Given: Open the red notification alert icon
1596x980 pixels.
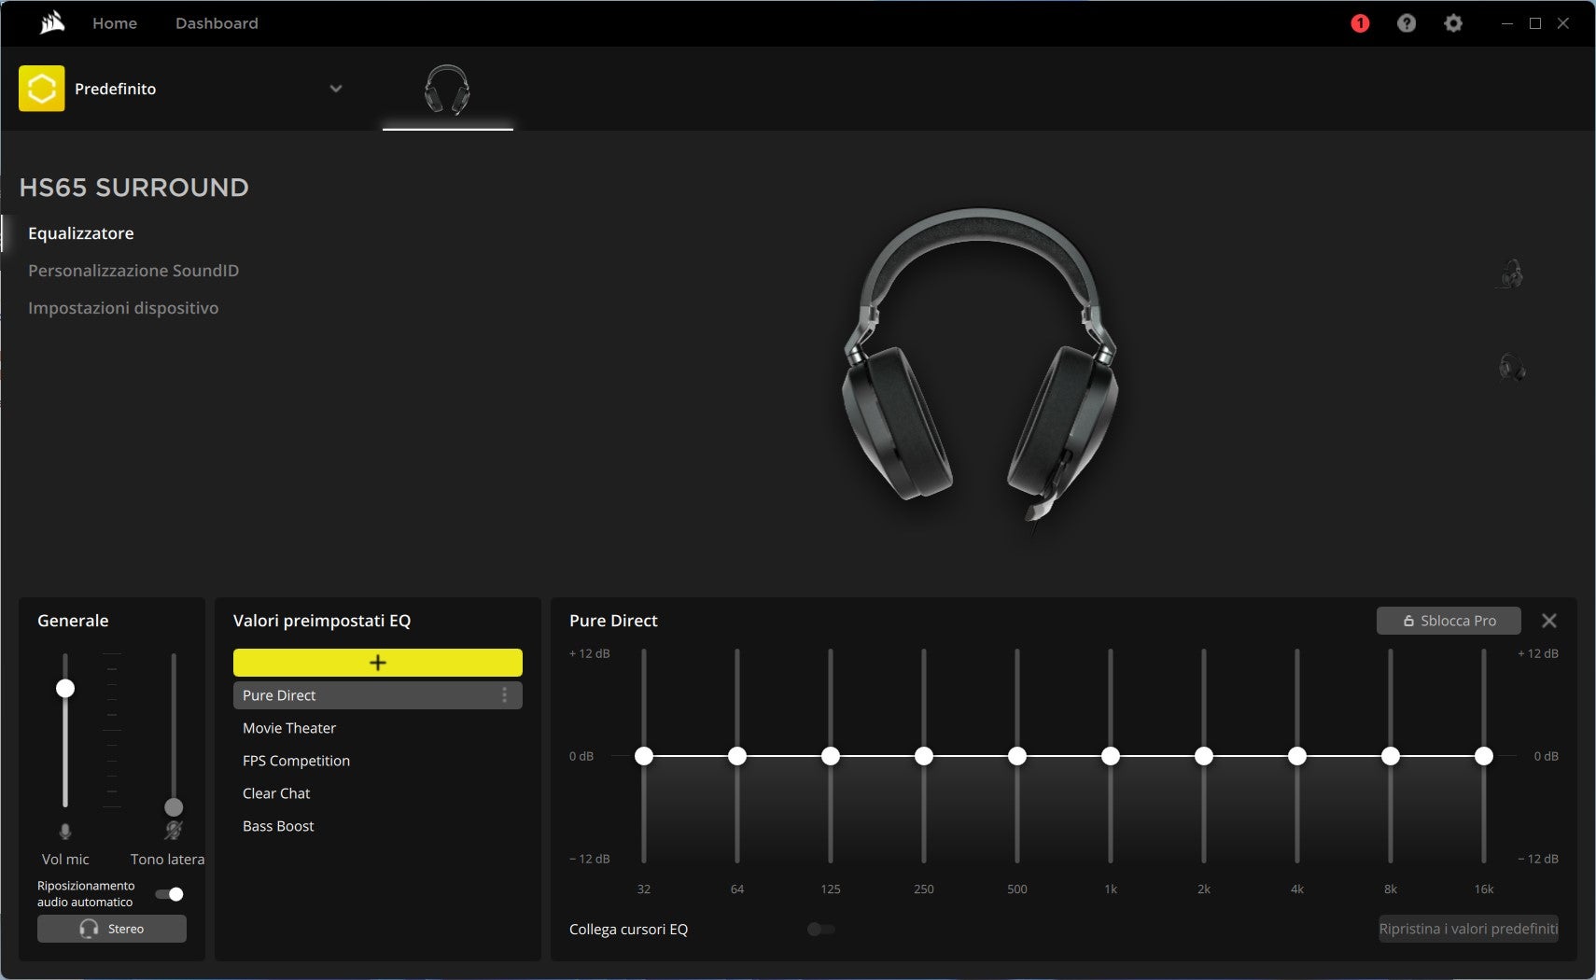Looking at the screenshot, I should (1360, 23).
